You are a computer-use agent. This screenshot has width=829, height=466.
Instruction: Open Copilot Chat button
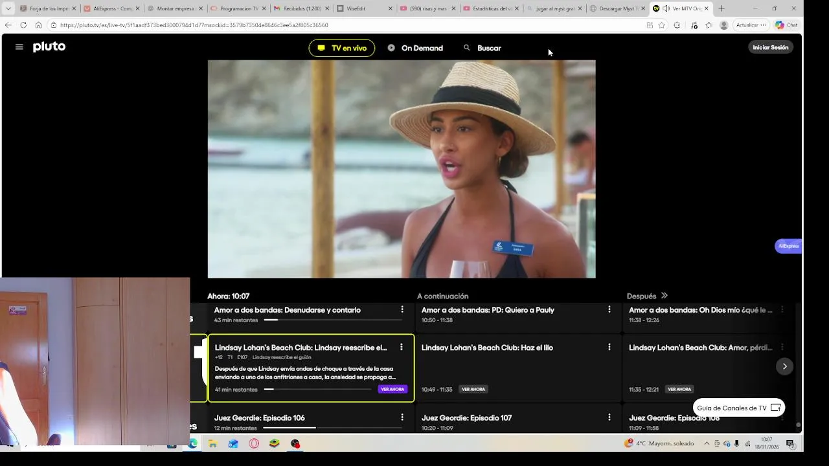[x=786, y=25]
